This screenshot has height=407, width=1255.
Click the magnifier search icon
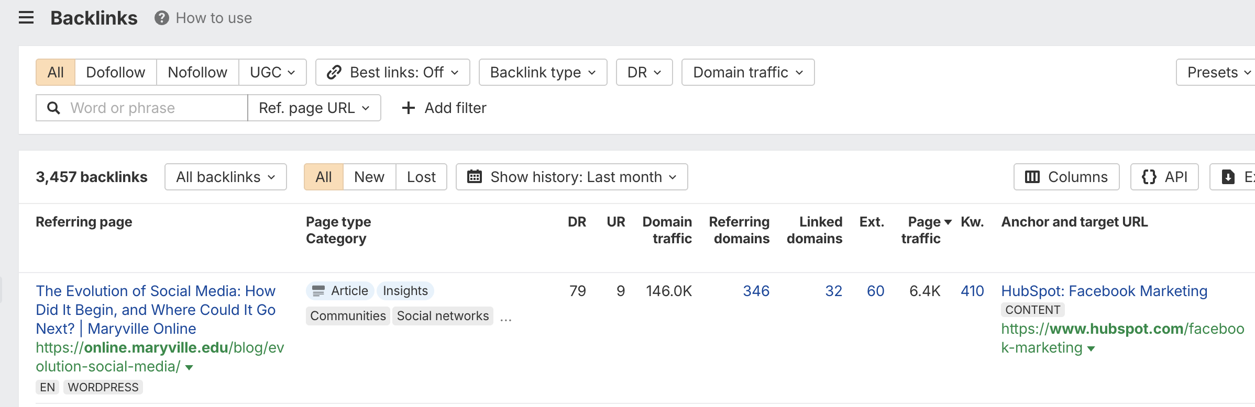(x=53, y=108)
